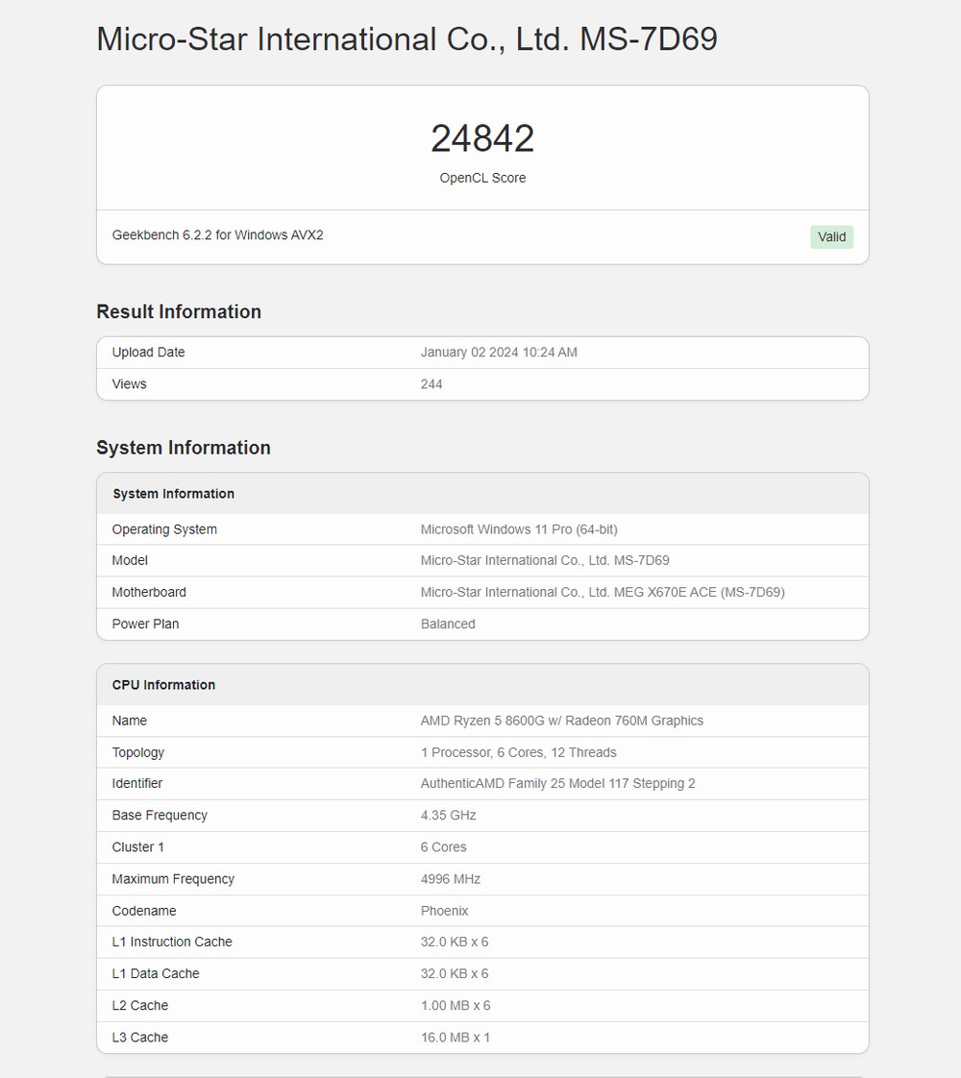961x1078 pixels.
Task: Click the Codename value Phoenix
Action: click(x=444, y=911)
